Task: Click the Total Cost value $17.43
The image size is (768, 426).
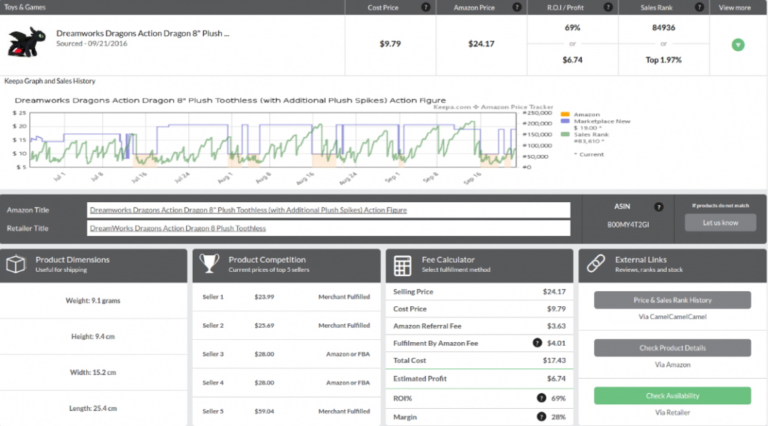Action: pos(554,360)
